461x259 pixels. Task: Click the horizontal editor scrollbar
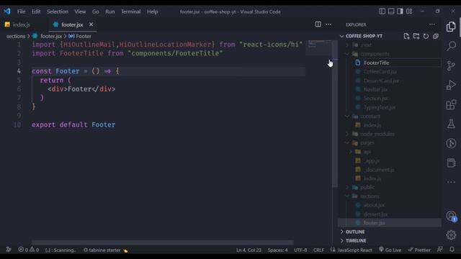click(163, 242)
